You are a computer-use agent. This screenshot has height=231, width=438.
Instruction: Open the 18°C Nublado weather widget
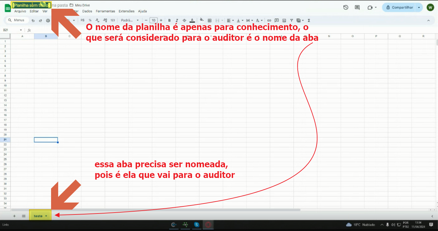click(360, 225)
